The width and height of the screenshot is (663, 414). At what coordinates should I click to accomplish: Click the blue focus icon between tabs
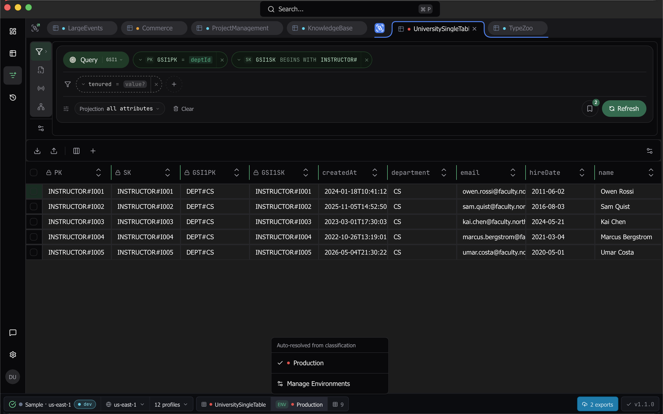(380, 28)
